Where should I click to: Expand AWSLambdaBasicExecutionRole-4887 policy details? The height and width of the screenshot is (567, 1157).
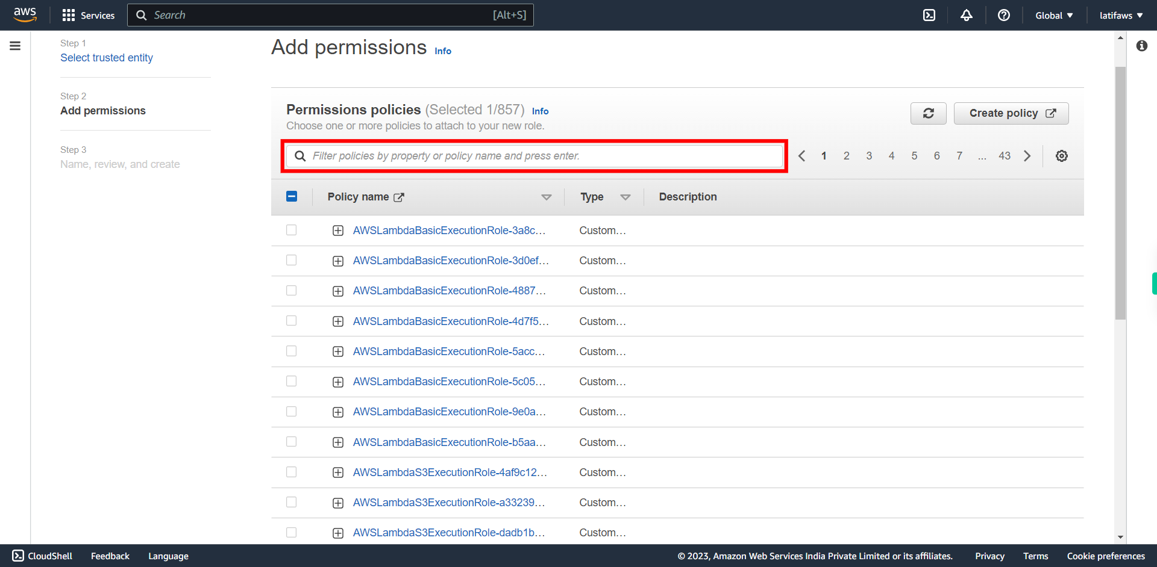338,291
